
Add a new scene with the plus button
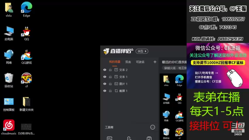tap(155, 62)
